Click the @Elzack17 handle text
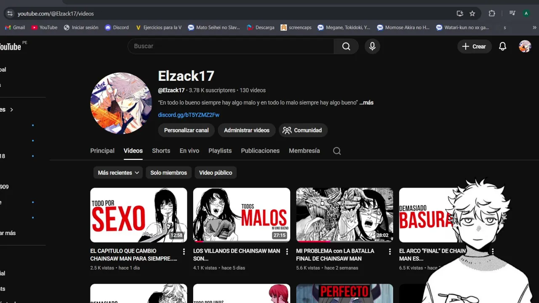539x303 pixels. (171, 90)
